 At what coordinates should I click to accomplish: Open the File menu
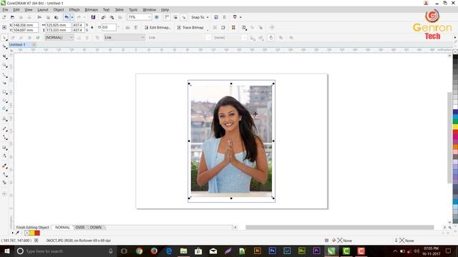coord(5,9)
